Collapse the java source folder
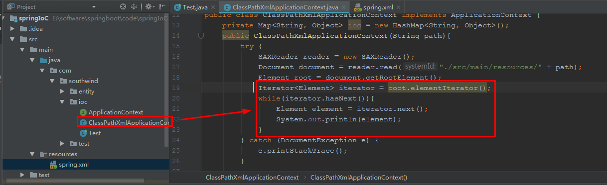 point(32,60)
